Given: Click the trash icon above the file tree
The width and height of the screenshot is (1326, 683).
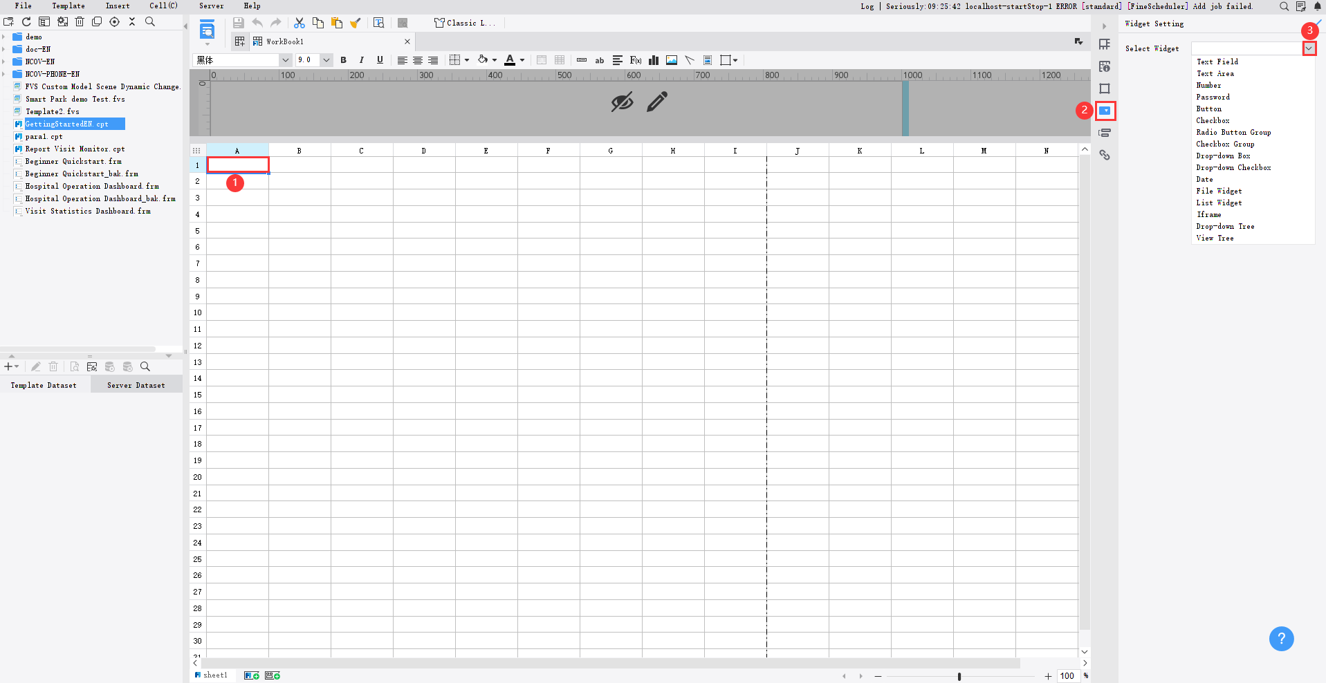Looking at the screenshot, I should click(80, 21).
